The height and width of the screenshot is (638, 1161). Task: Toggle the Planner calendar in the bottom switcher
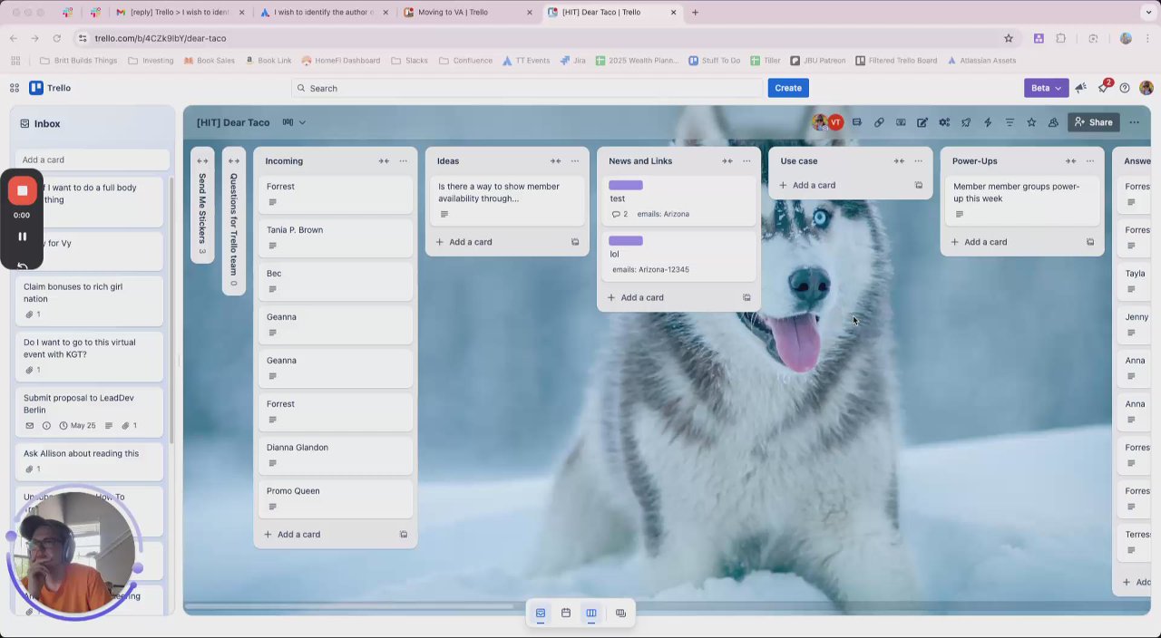pos(566,614)
